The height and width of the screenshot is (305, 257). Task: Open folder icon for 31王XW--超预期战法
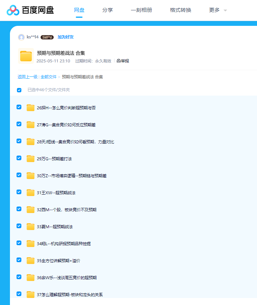(31, 193)
